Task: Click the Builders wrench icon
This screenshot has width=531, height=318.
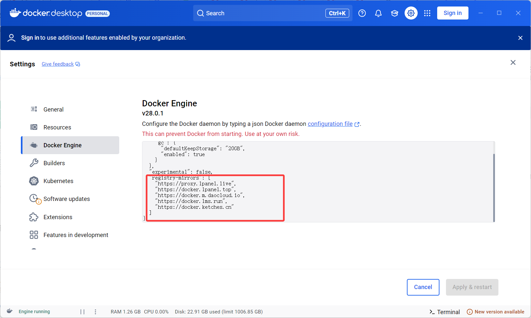Action: click(34, 163)
